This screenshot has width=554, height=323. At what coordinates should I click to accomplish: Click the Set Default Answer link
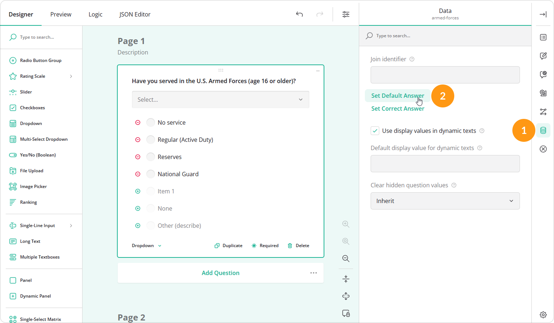pyautogui.click(x=398, y=96)
